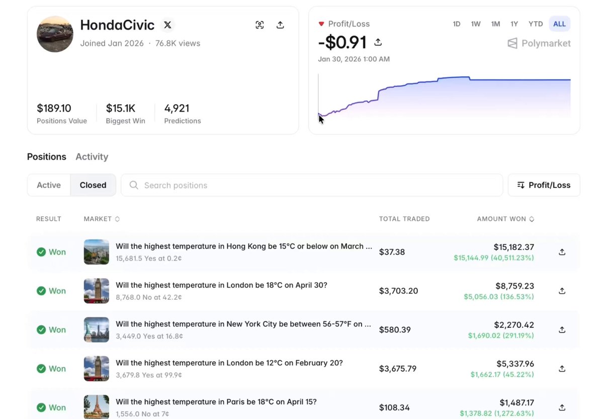This screenshot has width=603, height=419.
Task: Open the Paris 18°C April 15 market
Action: (216, 402)
